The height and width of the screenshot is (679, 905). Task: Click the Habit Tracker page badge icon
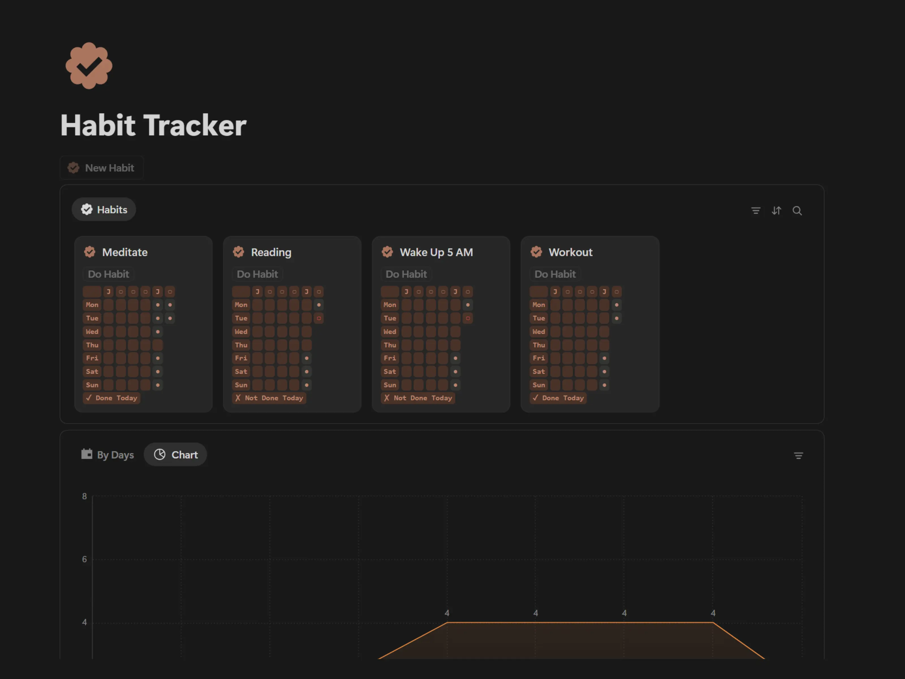(89, 66)
